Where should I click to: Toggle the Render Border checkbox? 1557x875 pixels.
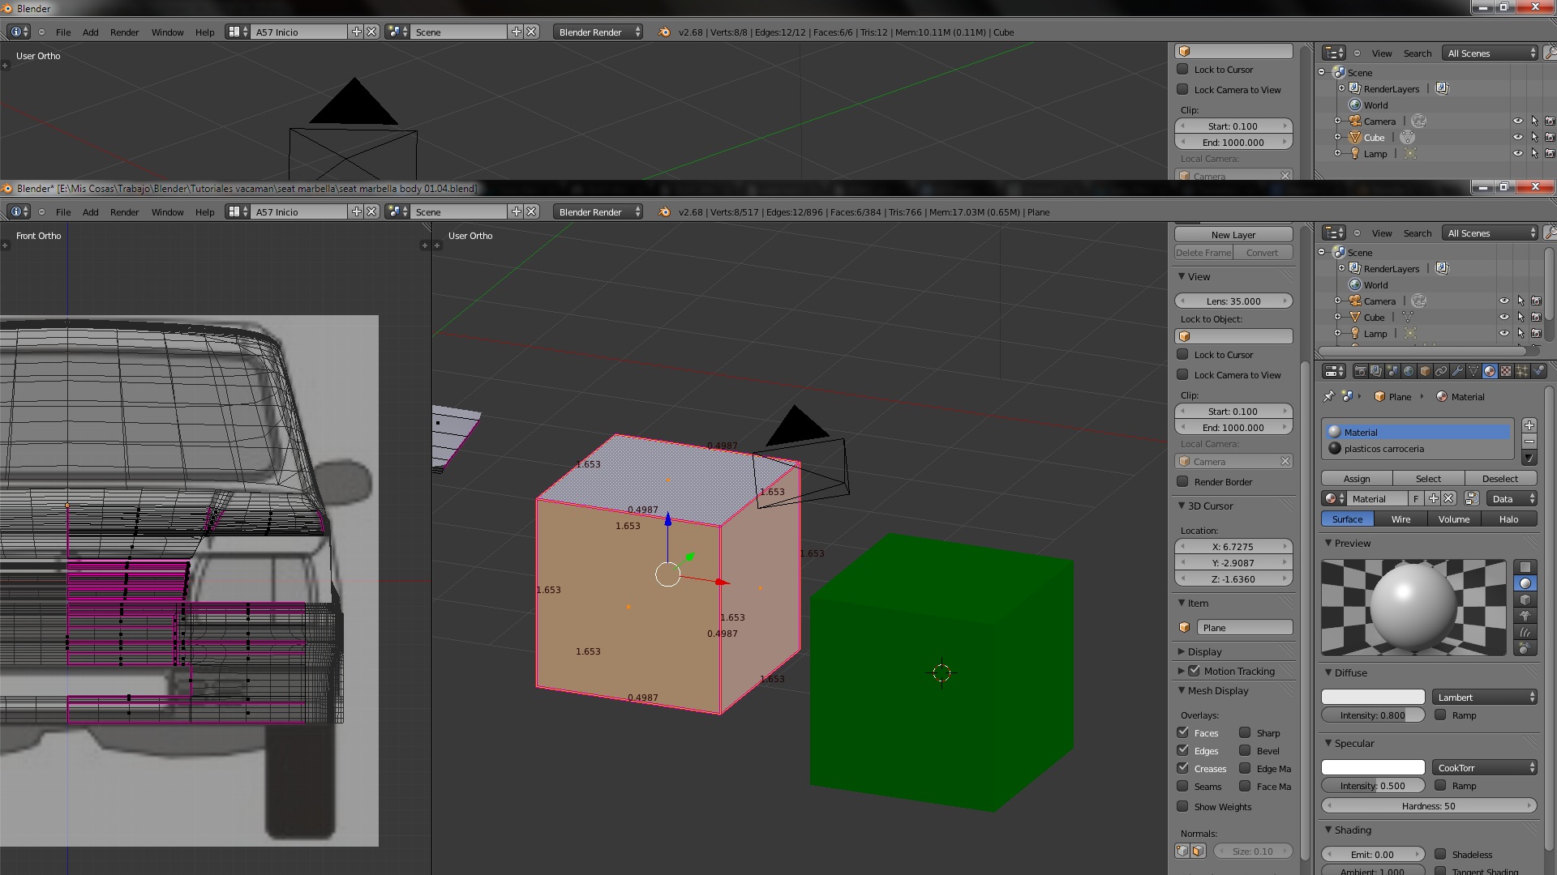pyautogui.click(x=1183, y=481)
